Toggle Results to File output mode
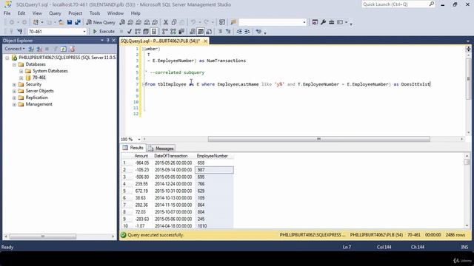 pos(209,31)
